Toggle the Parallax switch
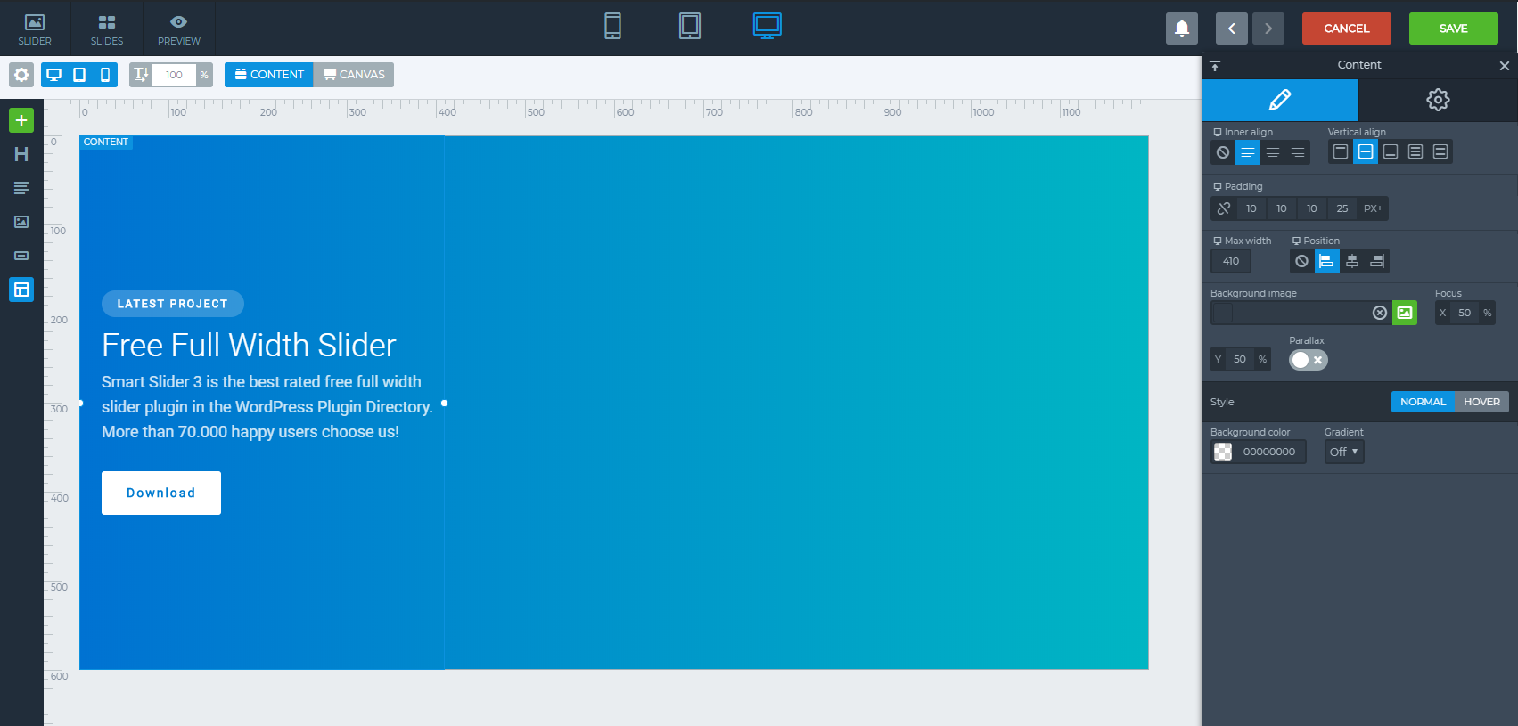 (x=1309, y=360)
